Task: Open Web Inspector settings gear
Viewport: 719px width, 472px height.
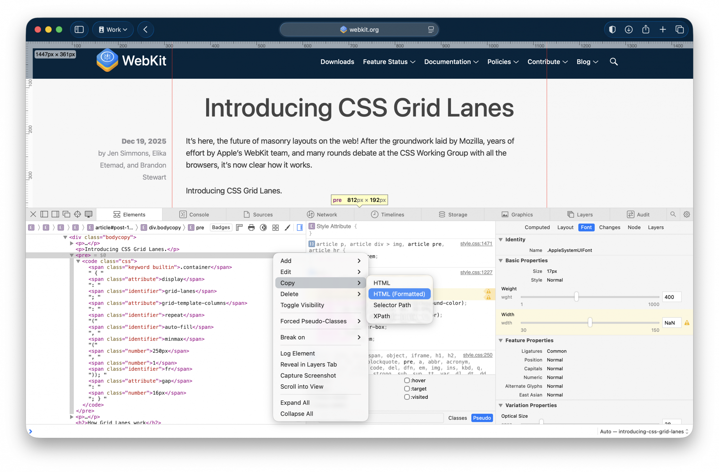Action: 686,214
